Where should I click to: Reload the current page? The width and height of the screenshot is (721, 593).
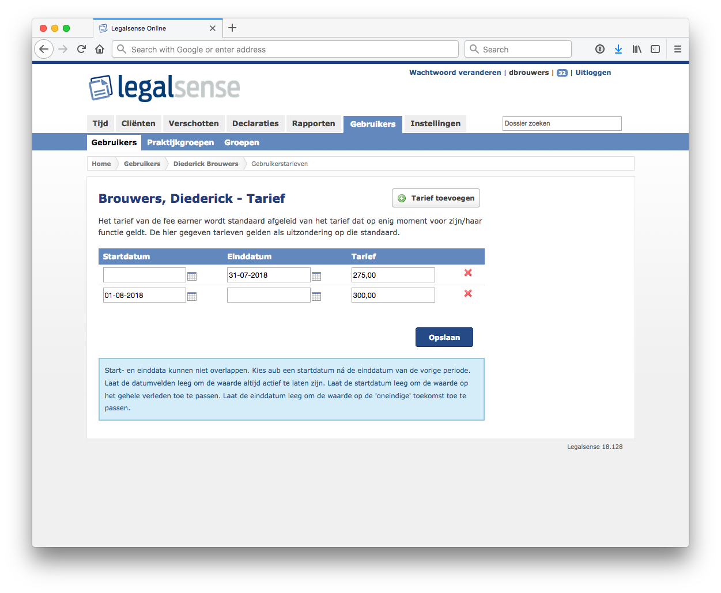[x=81, y=49]
